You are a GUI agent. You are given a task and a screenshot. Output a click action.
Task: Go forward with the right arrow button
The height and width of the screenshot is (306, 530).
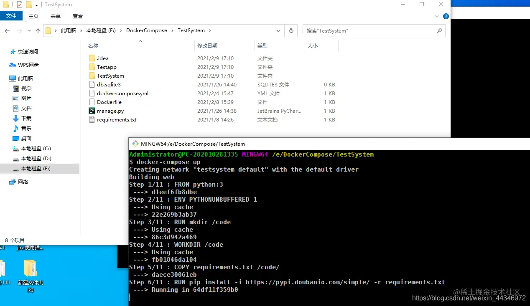coord(19,30)
